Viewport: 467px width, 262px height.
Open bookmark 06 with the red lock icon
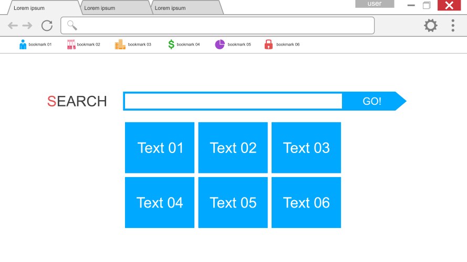282,45
